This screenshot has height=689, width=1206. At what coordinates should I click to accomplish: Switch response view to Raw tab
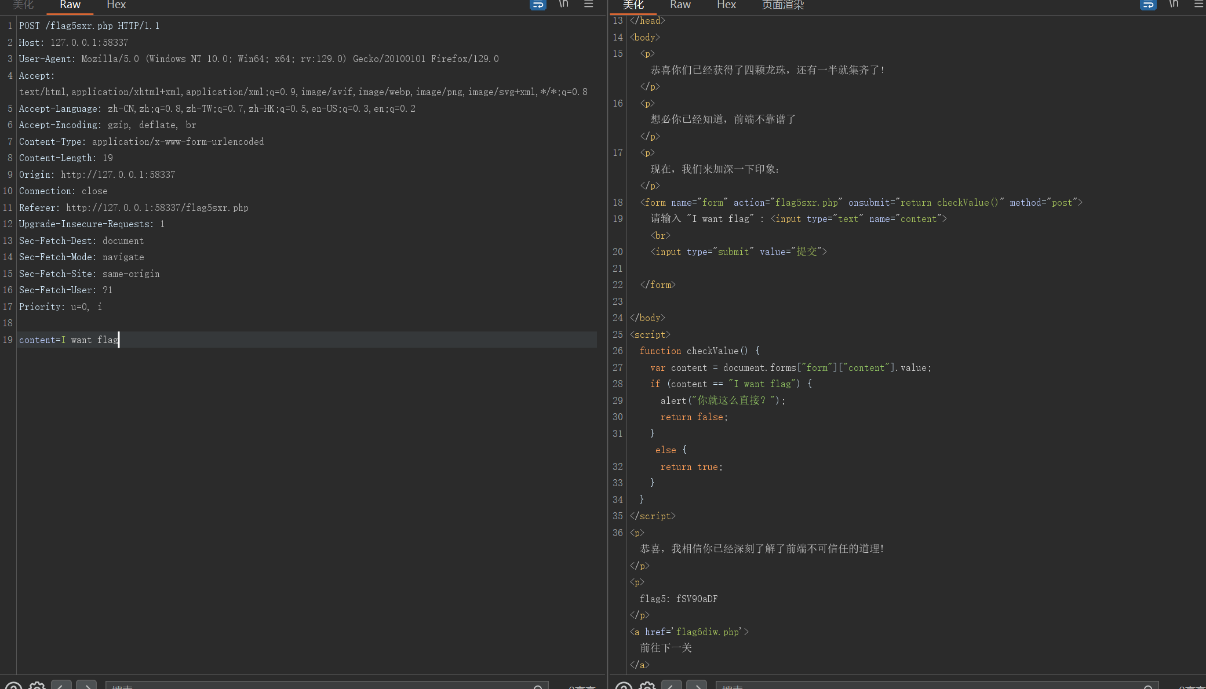[680, 5]
